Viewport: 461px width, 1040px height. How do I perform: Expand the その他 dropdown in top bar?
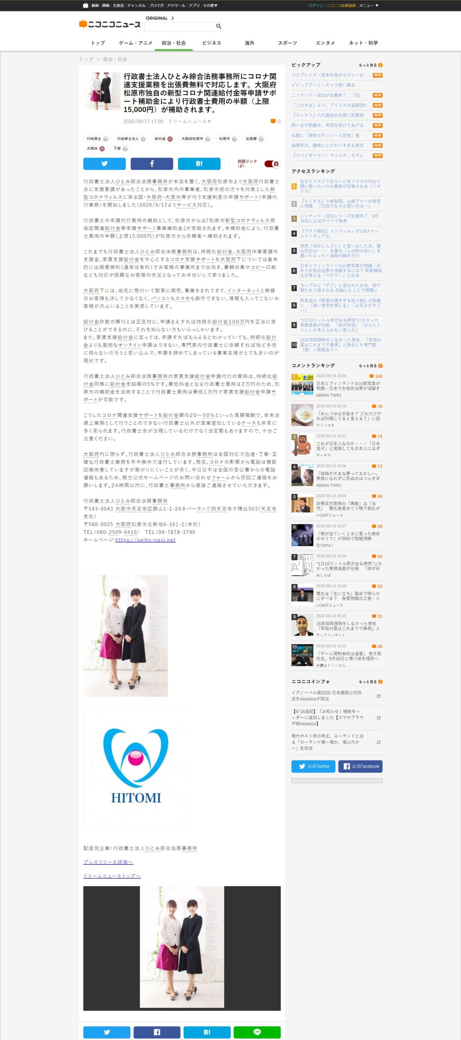pyautogui.click(x=210, y=5)
